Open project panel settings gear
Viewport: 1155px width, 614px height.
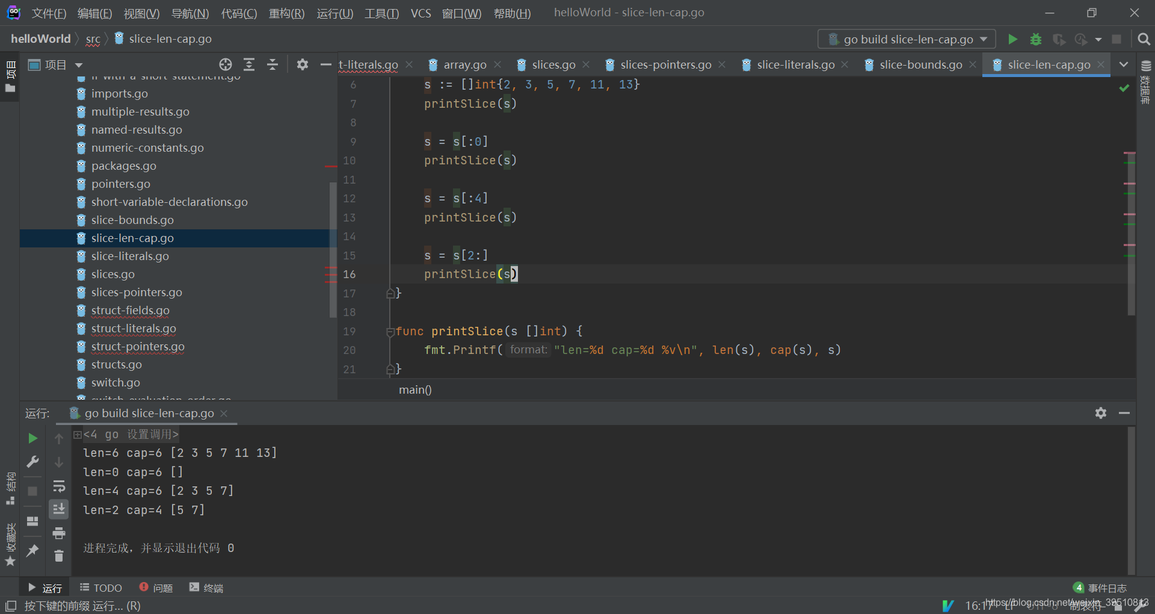click(303, 64)
